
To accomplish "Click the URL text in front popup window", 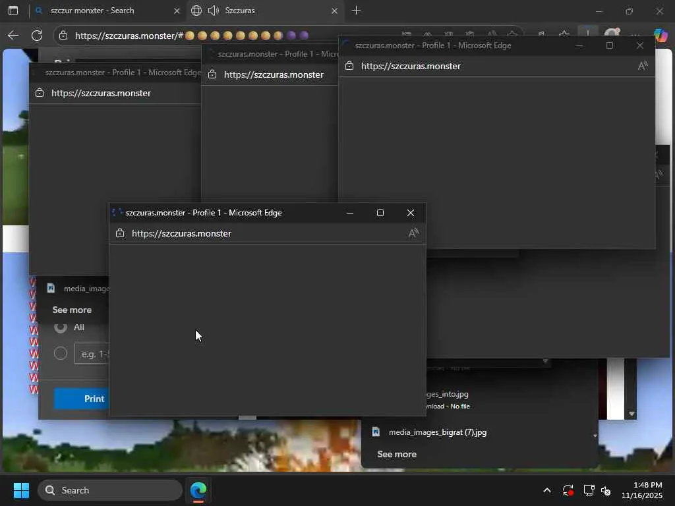I will click(x=182, y=234).
